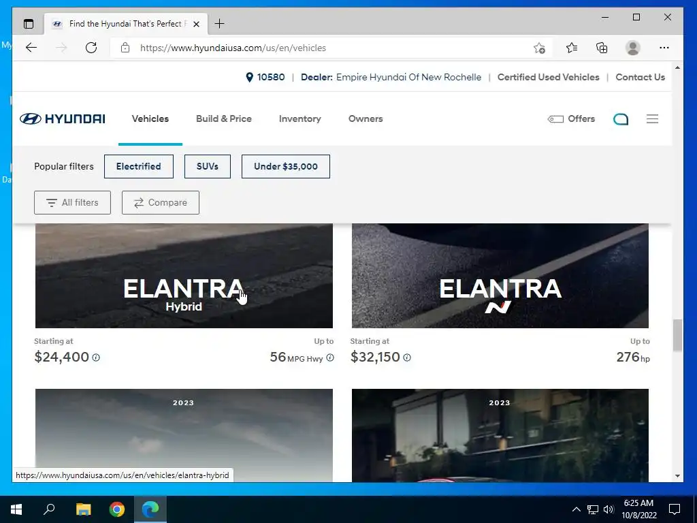Open the Favorites list

tap(572, 48)
